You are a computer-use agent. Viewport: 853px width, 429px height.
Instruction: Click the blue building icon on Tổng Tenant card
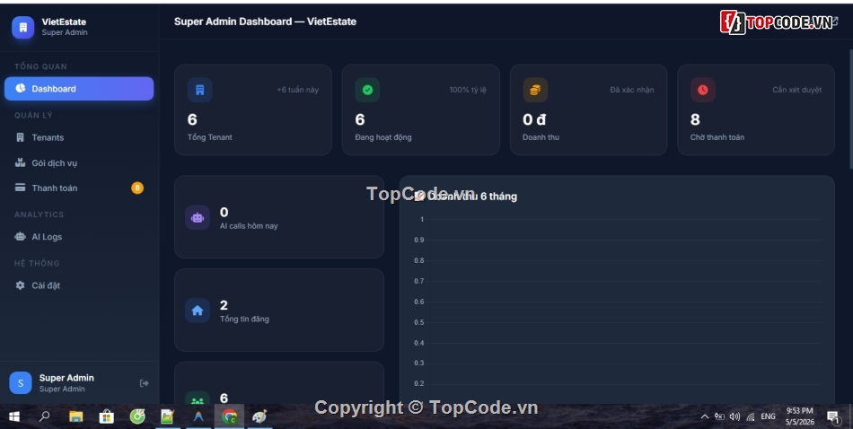point(199,90)
